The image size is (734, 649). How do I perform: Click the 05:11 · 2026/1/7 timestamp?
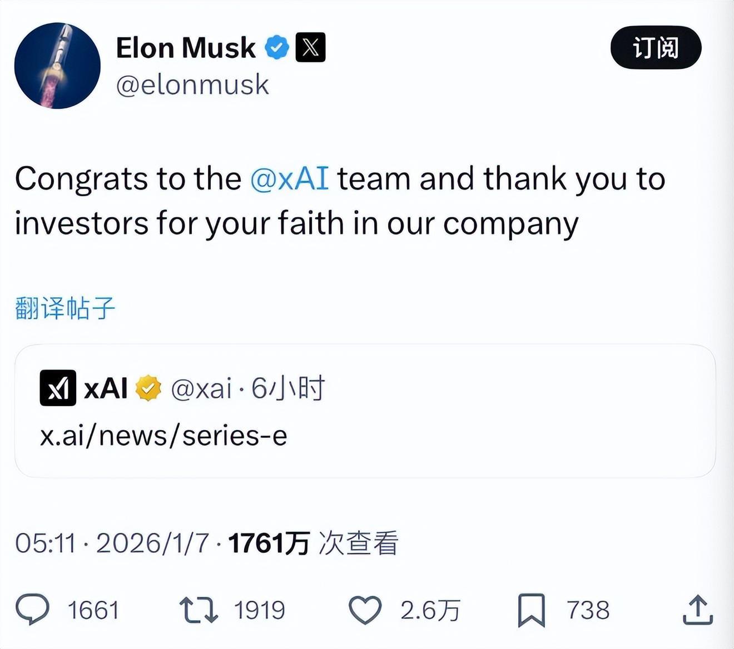pyautogui.click(x=112, y=543)
